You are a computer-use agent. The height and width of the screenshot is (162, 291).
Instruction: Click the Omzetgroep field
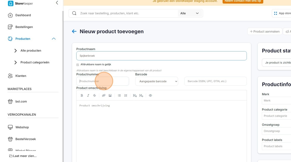[276, 131]
